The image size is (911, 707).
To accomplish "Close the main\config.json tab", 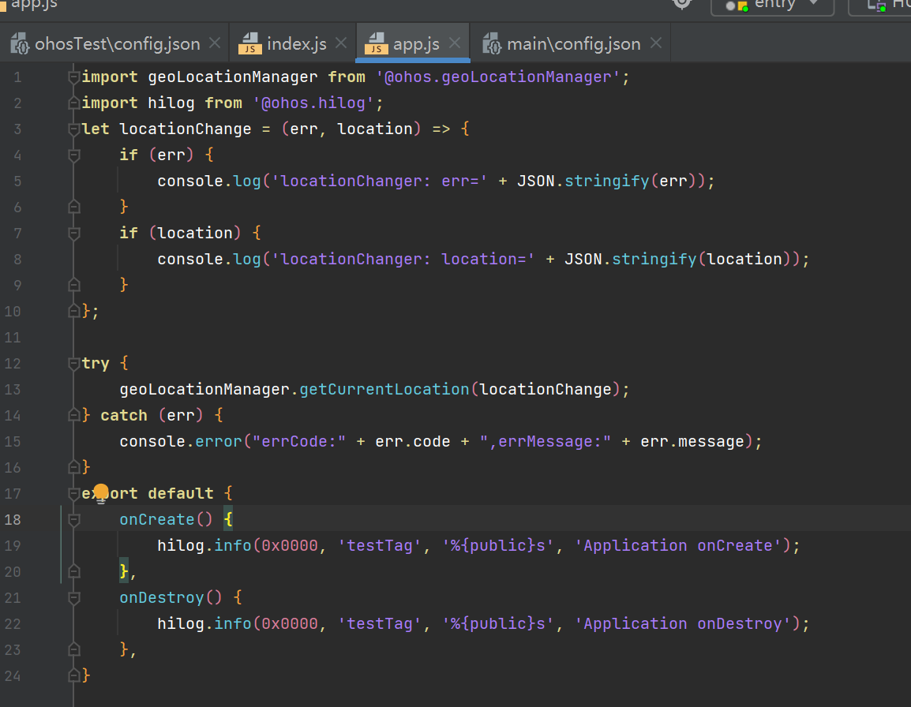I will click(x=656, y=43).
